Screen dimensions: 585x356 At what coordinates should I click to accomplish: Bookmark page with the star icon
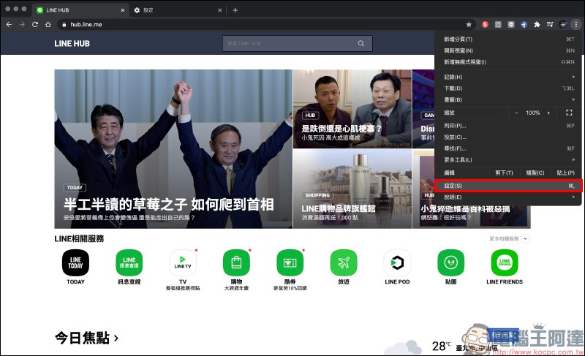click(469, 25)
